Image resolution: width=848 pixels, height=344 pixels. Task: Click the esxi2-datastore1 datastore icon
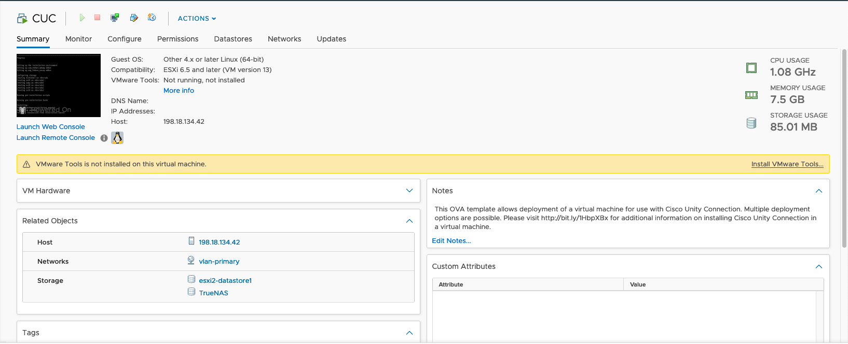click(x=192, y=279)
